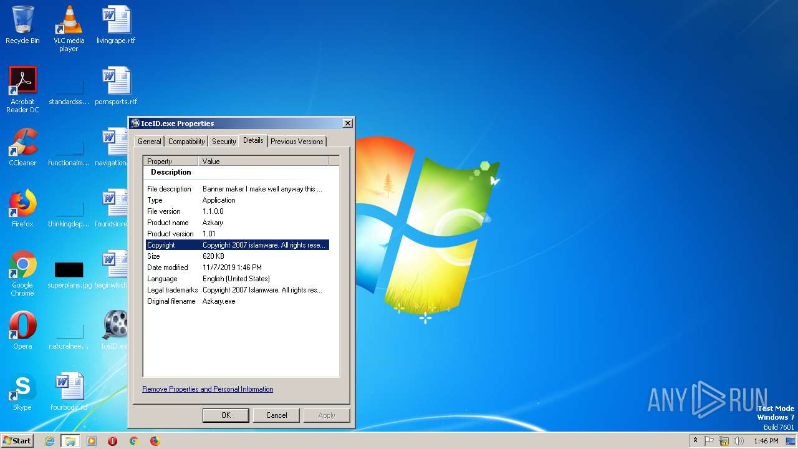The width and height of the screenshot is (798, 449).
Task: Select the Language English row
Action: pos(238,279)
